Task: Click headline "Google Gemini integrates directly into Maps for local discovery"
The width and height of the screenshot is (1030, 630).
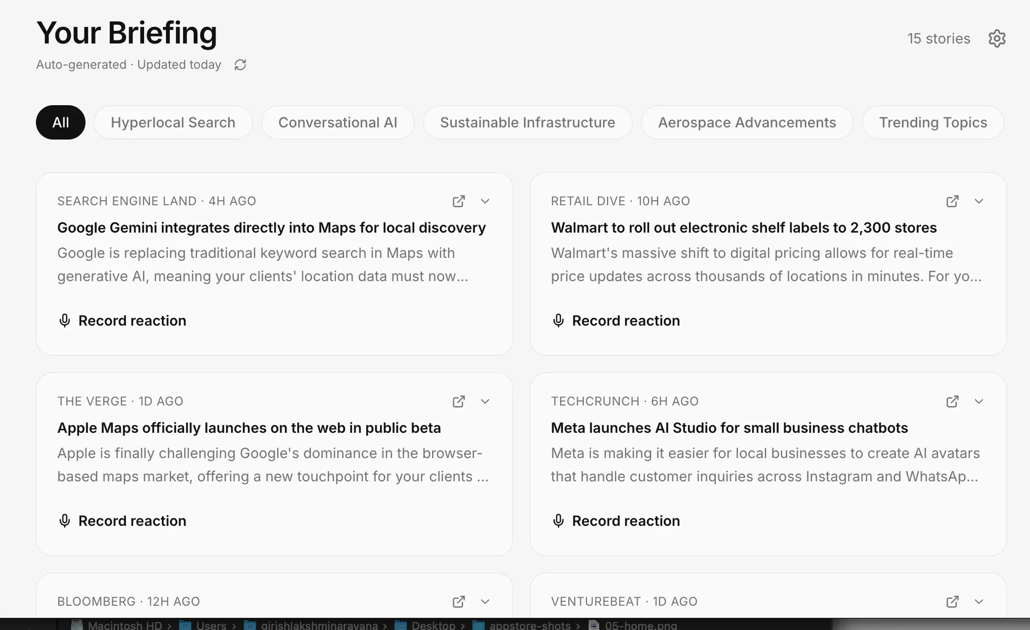Action: 271,228
